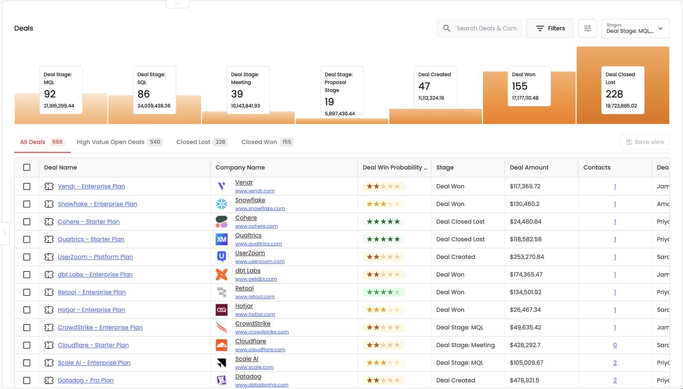
Task: Click the Hotjar company logo
Action: 221,310
